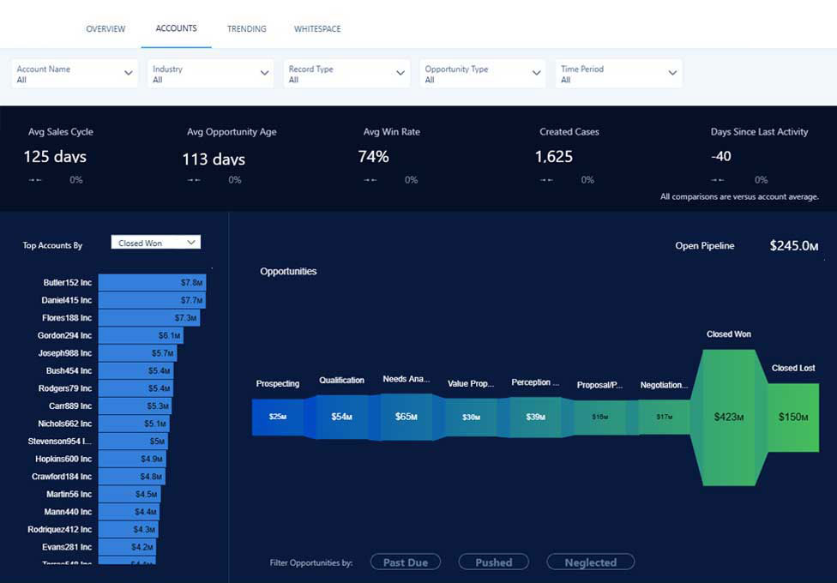This screenshot has width=837, height=583.
Task: Click the Negotiation $17M funnel stage
Action: click(665, 417)
